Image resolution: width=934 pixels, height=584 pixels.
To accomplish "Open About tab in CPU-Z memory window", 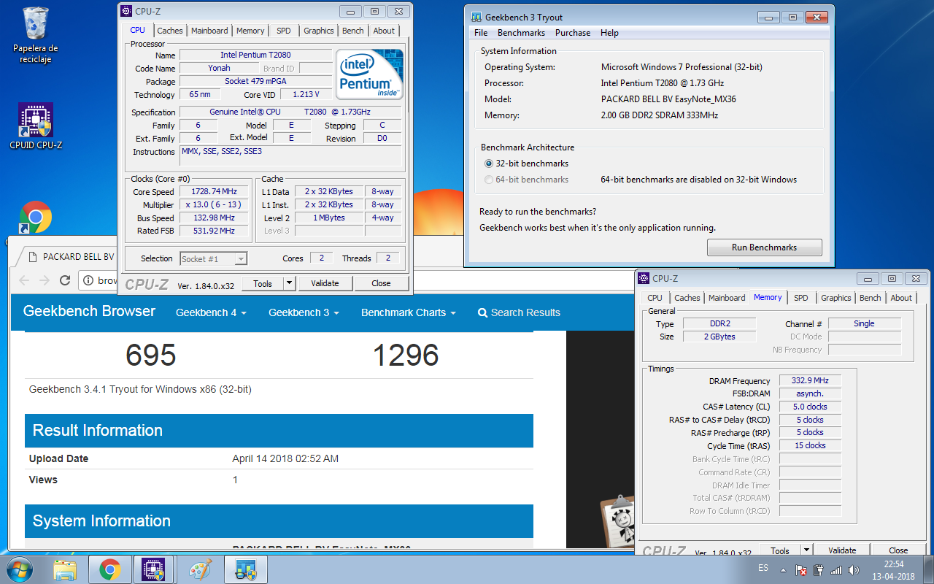I will coord(901,298).
